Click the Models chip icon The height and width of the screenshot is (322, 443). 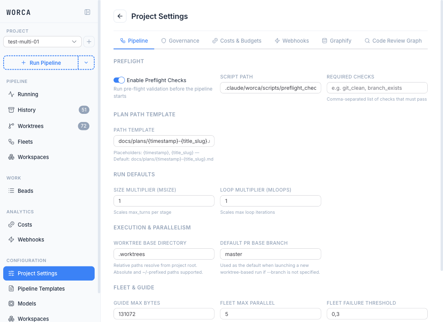(11, 303)
